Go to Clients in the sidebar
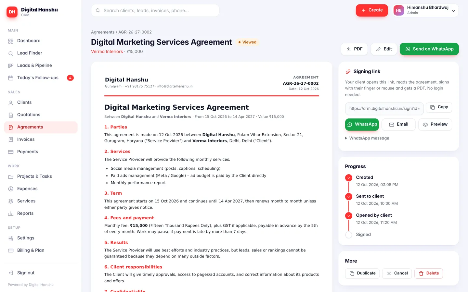 point(41,103)
